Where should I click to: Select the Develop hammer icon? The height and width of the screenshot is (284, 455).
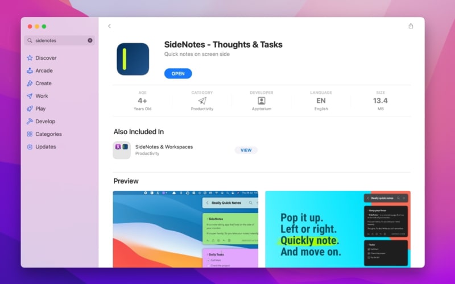pos(30,122)
